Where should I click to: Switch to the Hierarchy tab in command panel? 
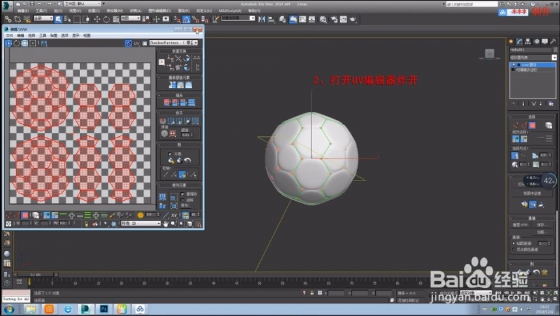528,42
